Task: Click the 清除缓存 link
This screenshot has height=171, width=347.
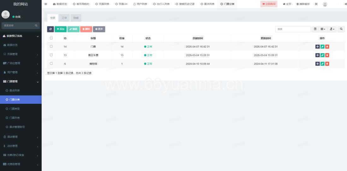Action: tap(303, 4)
